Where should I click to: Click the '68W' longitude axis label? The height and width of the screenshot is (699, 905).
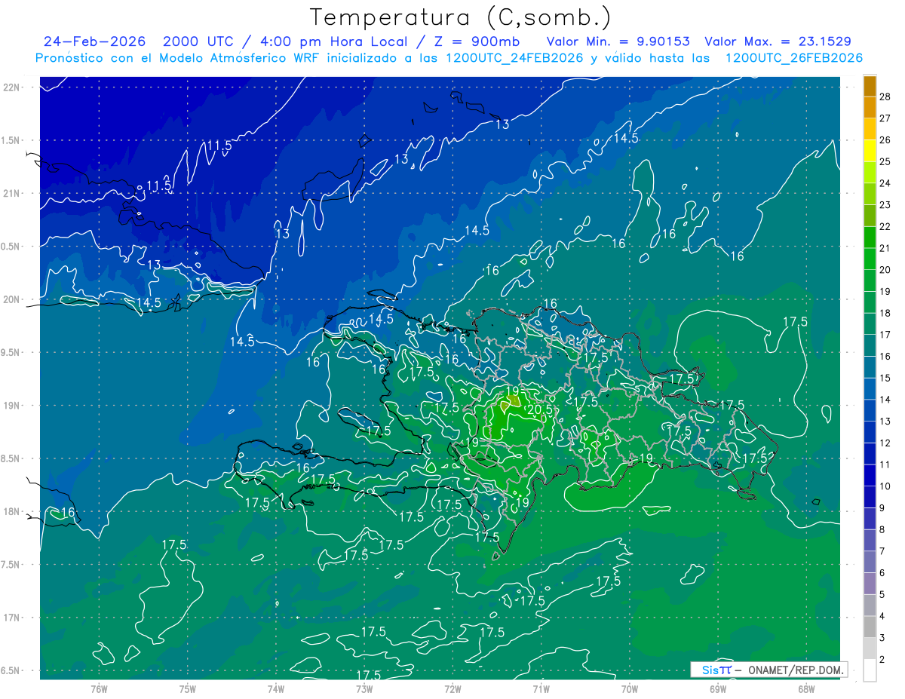[805, 689]
